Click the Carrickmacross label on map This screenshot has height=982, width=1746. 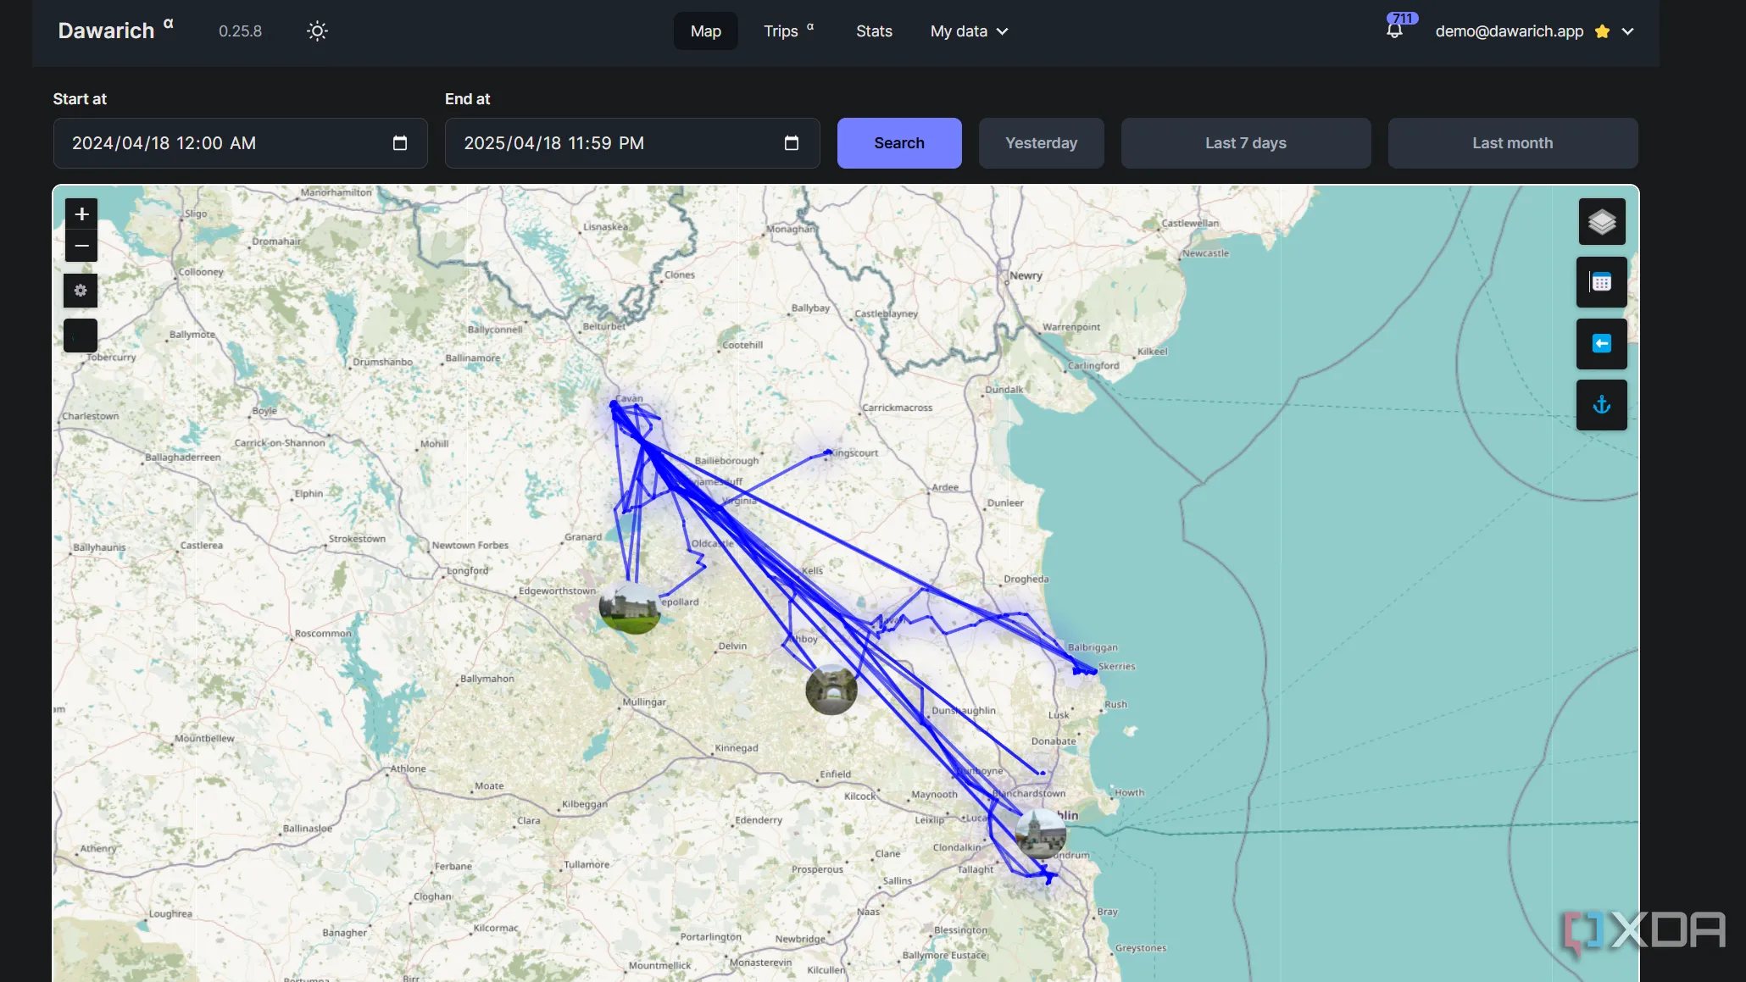tap(897, 408)
